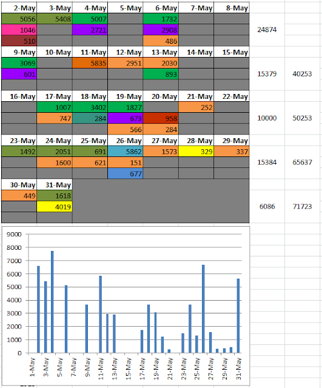This screenshot has height=388, width=322.
Task: Select the cell containing 2951
Action: coord(126,63)
